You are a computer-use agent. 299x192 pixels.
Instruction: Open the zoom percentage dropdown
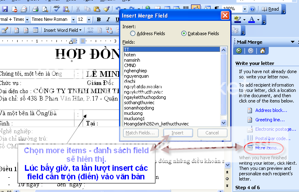(245, 9)
